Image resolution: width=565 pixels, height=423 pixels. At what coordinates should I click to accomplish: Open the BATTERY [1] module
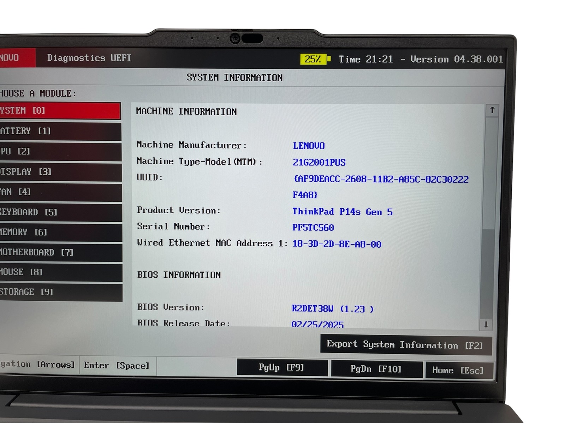click(x=61, y=131)
